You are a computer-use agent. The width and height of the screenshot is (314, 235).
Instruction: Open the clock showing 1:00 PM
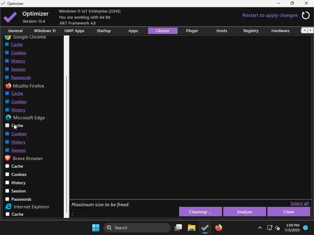pyautogui.click(x=293, y=228)
